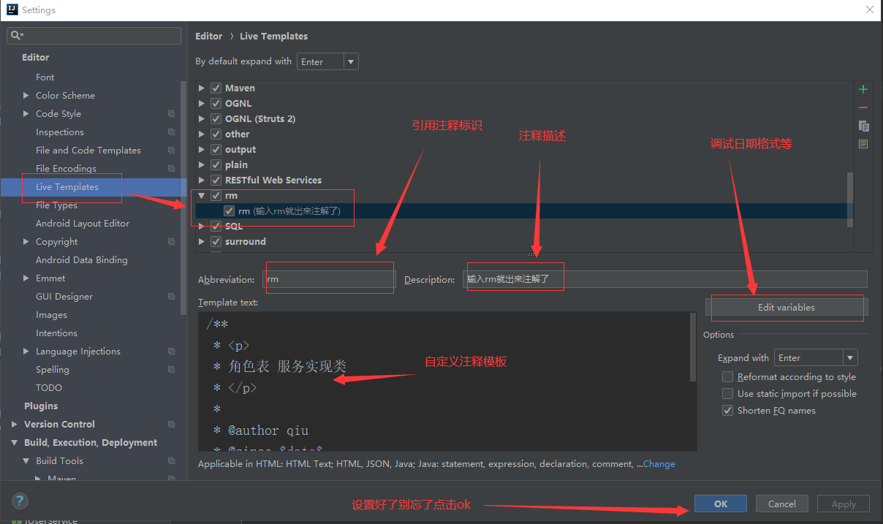Click the OK button
This screenshot has width=883, height=524.
(721, 504)
